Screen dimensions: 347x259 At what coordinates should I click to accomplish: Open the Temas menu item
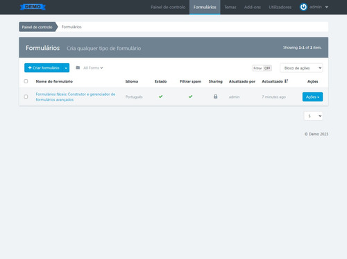click(230, 7)
